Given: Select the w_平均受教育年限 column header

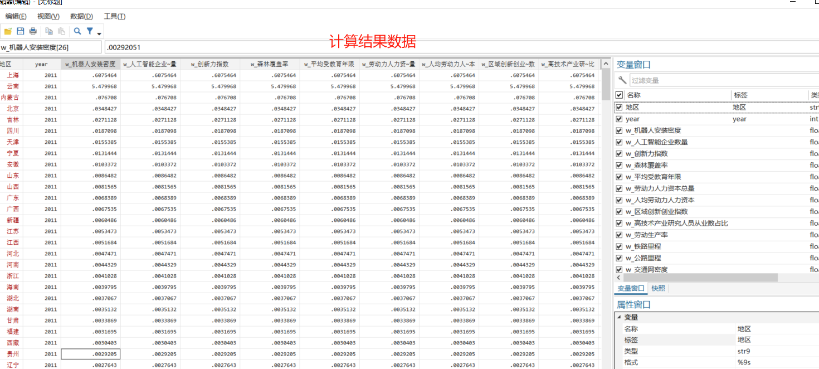Looking at the screenshot, I should pyautogui.click(x=329, y=64).
